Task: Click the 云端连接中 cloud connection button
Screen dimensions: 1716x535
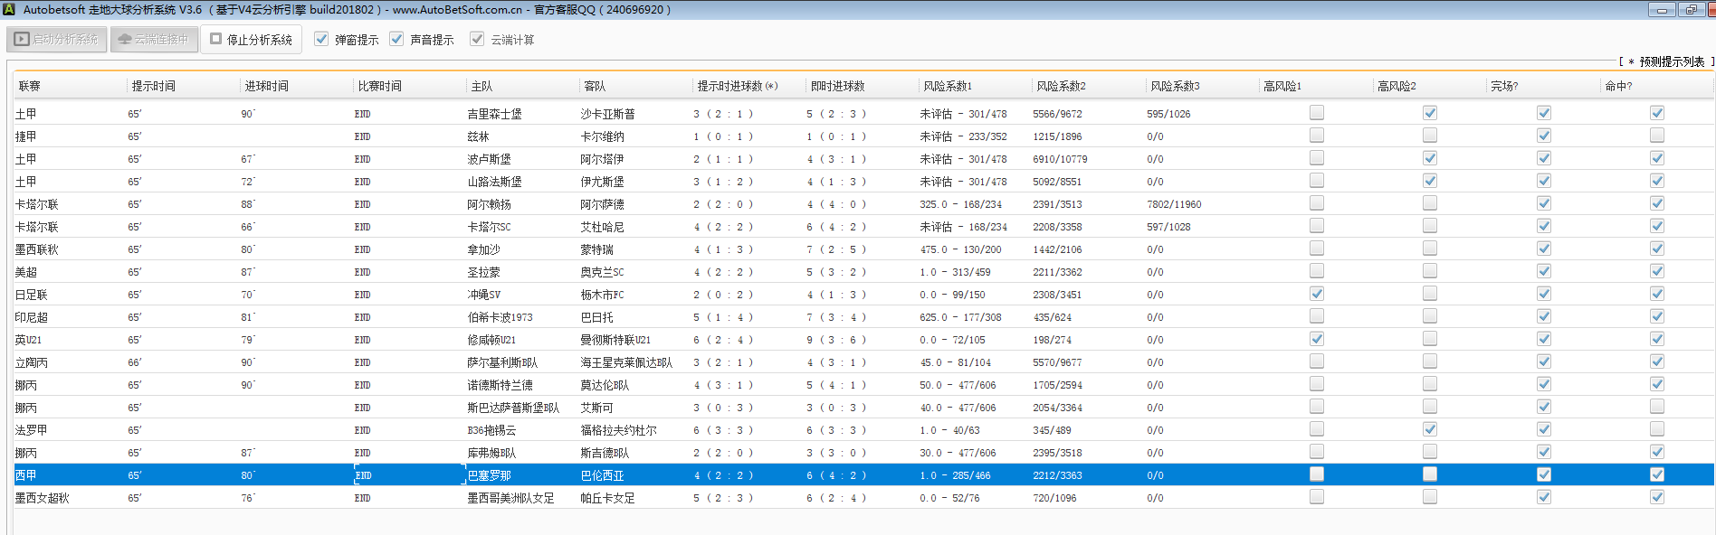Action: click(x=154, y=40)
